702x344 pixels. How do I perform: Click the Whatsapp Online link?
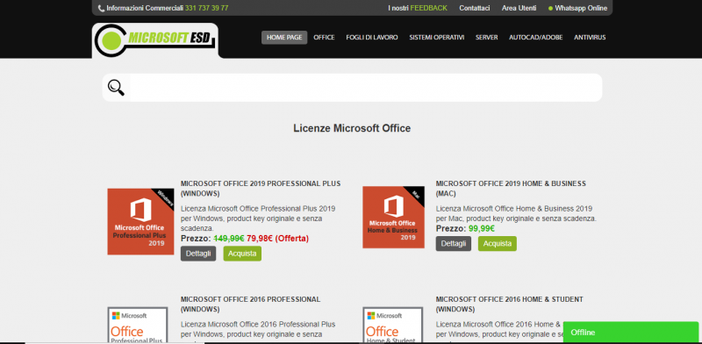click(581, 8)
